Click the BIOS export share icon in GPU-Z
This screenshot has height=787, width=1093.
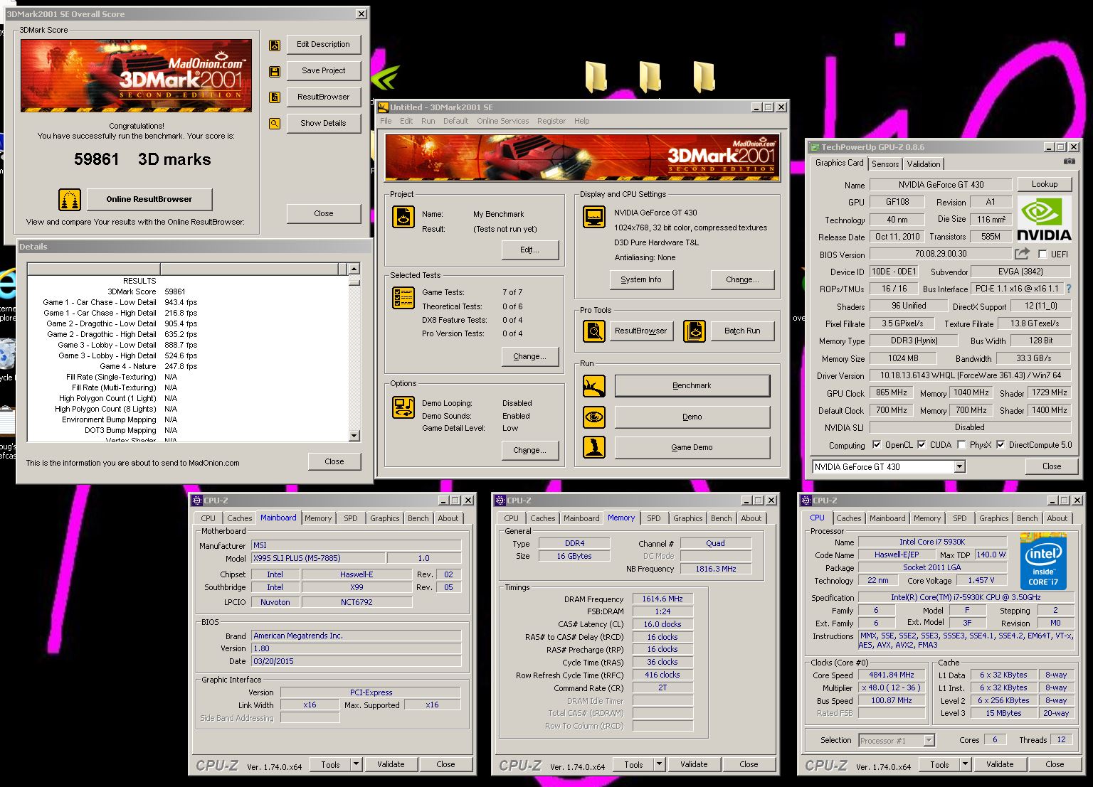click(1023, 254)
